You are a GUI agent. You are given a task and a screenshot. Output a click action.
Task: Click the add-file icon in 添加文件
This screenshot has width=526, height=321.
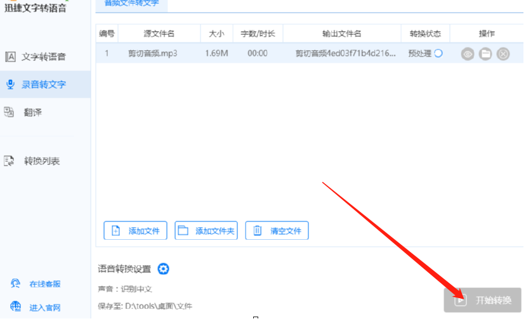tap(115, 230)
